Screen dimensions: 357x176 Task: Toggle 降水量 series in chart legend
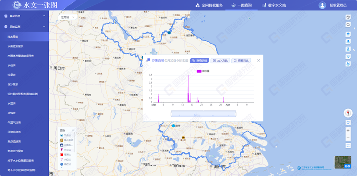[203, 71]
